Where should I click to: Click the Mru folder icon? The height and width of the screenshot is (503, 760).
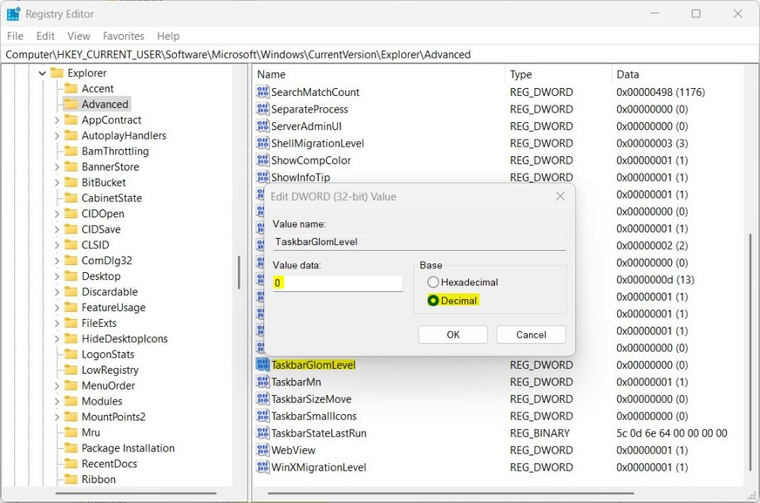(71, 432)
